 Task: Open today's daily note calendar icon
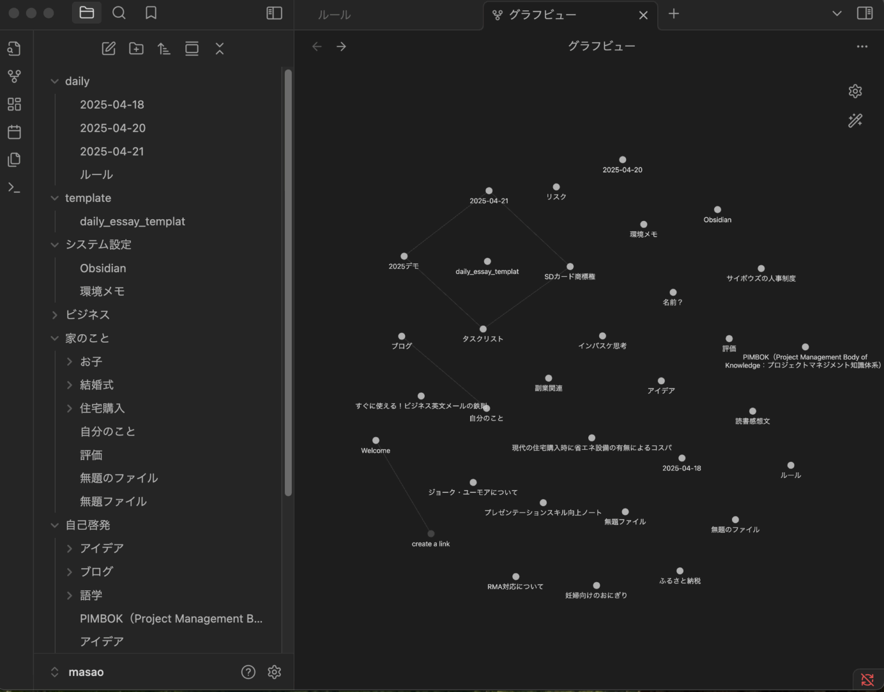click(14, 132)
